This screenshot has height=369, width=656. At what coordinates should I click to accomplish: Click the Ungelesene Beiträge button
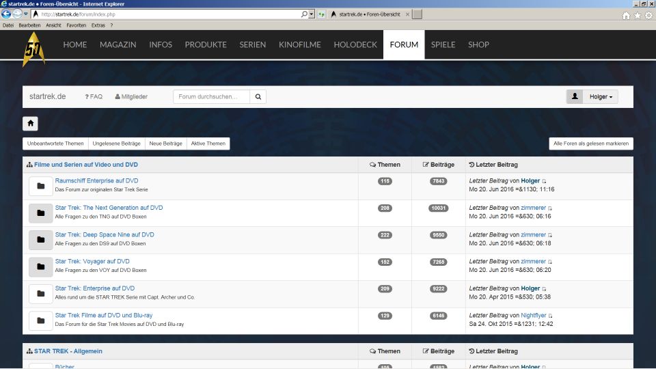[x=116, y=143]
